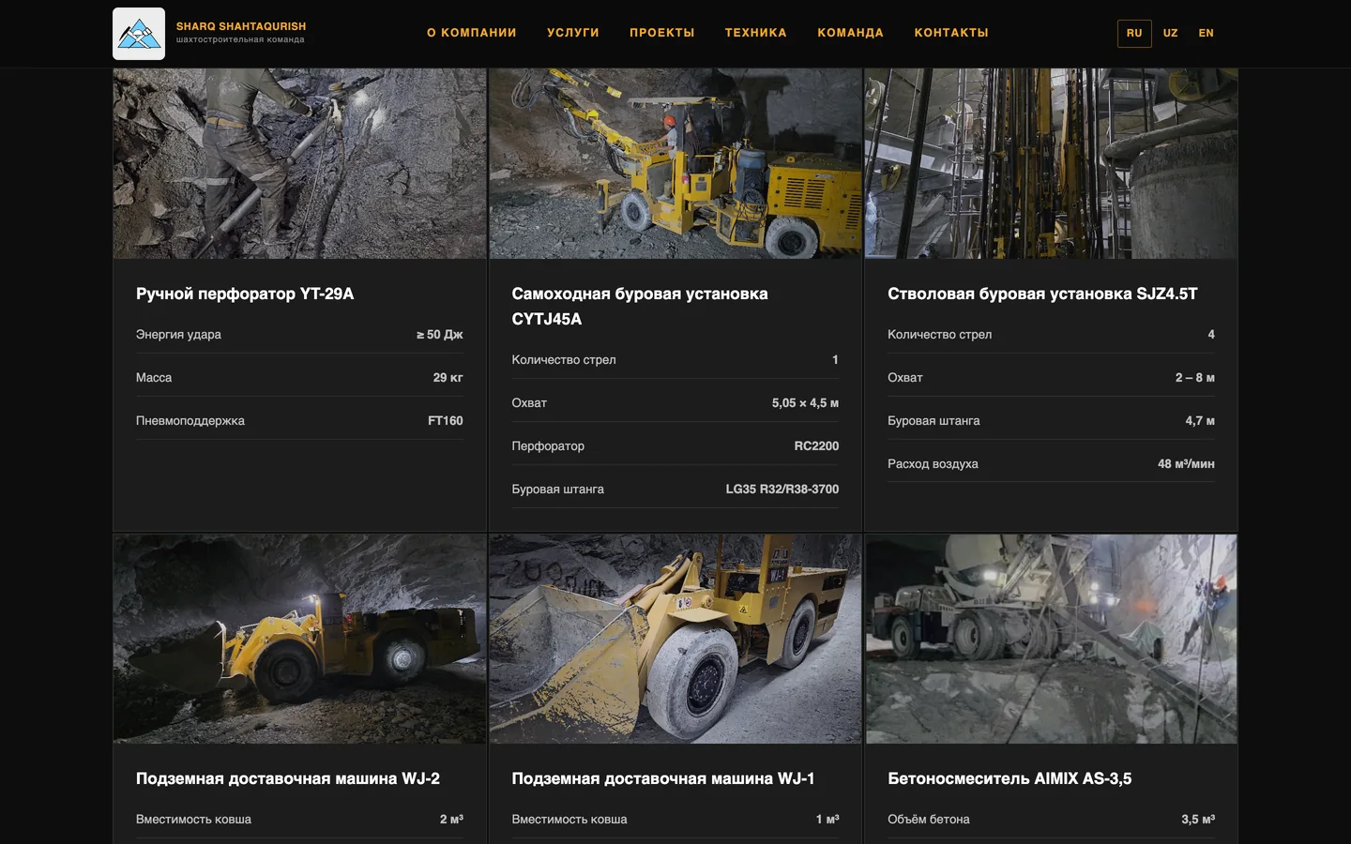Select the ТЕХНИКА navigation item
Image resolution: width=1351 pixels, height=844 pixels.
756,33
